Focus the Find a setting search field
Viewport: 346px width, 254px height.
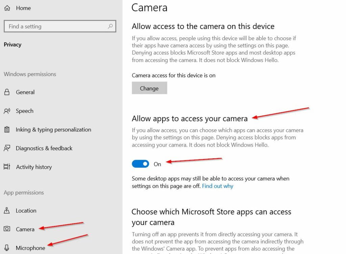point(56,26)
